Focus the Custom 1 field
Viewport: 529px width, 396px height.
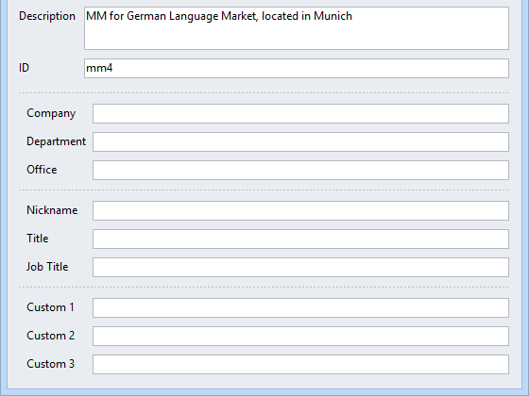pos(301,307)
